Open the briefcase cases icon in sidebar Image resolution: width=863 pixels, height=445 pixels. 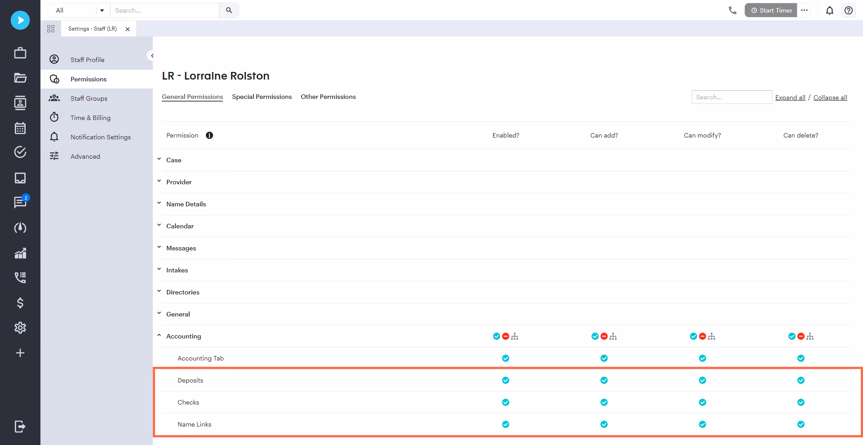click(x=20, y=53)
